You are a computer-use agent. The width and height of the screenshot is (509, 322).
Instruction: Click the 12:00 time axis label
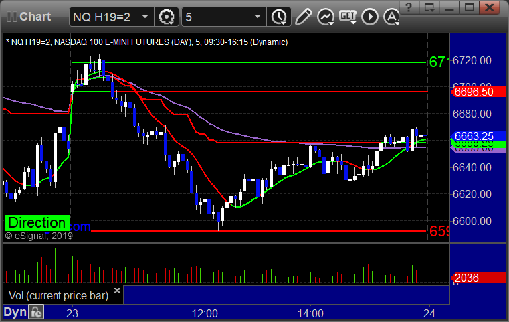pyautogui.click(x=205, y=313)
